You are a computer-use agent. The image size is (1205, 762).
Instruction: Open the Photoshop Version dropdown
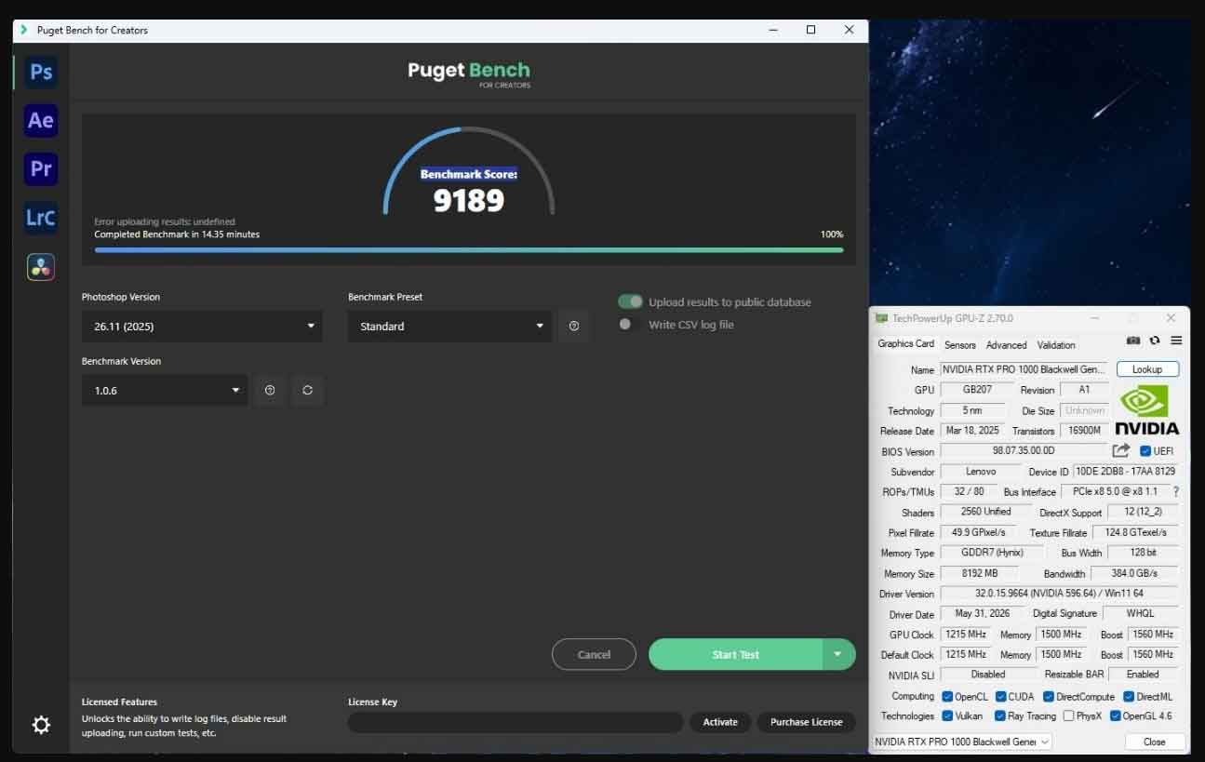coord(202,327)
